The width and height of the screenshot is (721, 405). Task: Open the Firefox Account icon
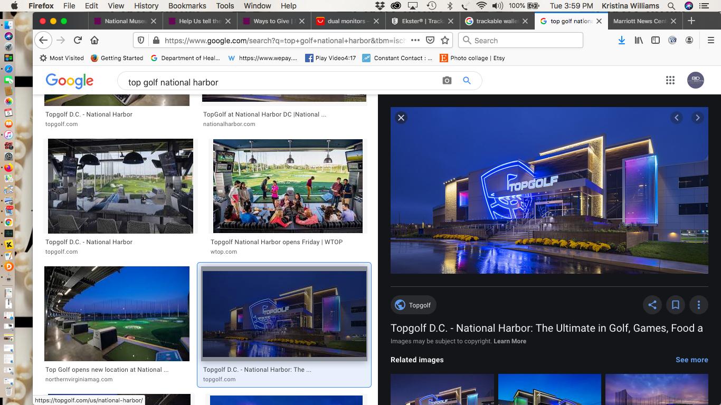tap(689, 40)
